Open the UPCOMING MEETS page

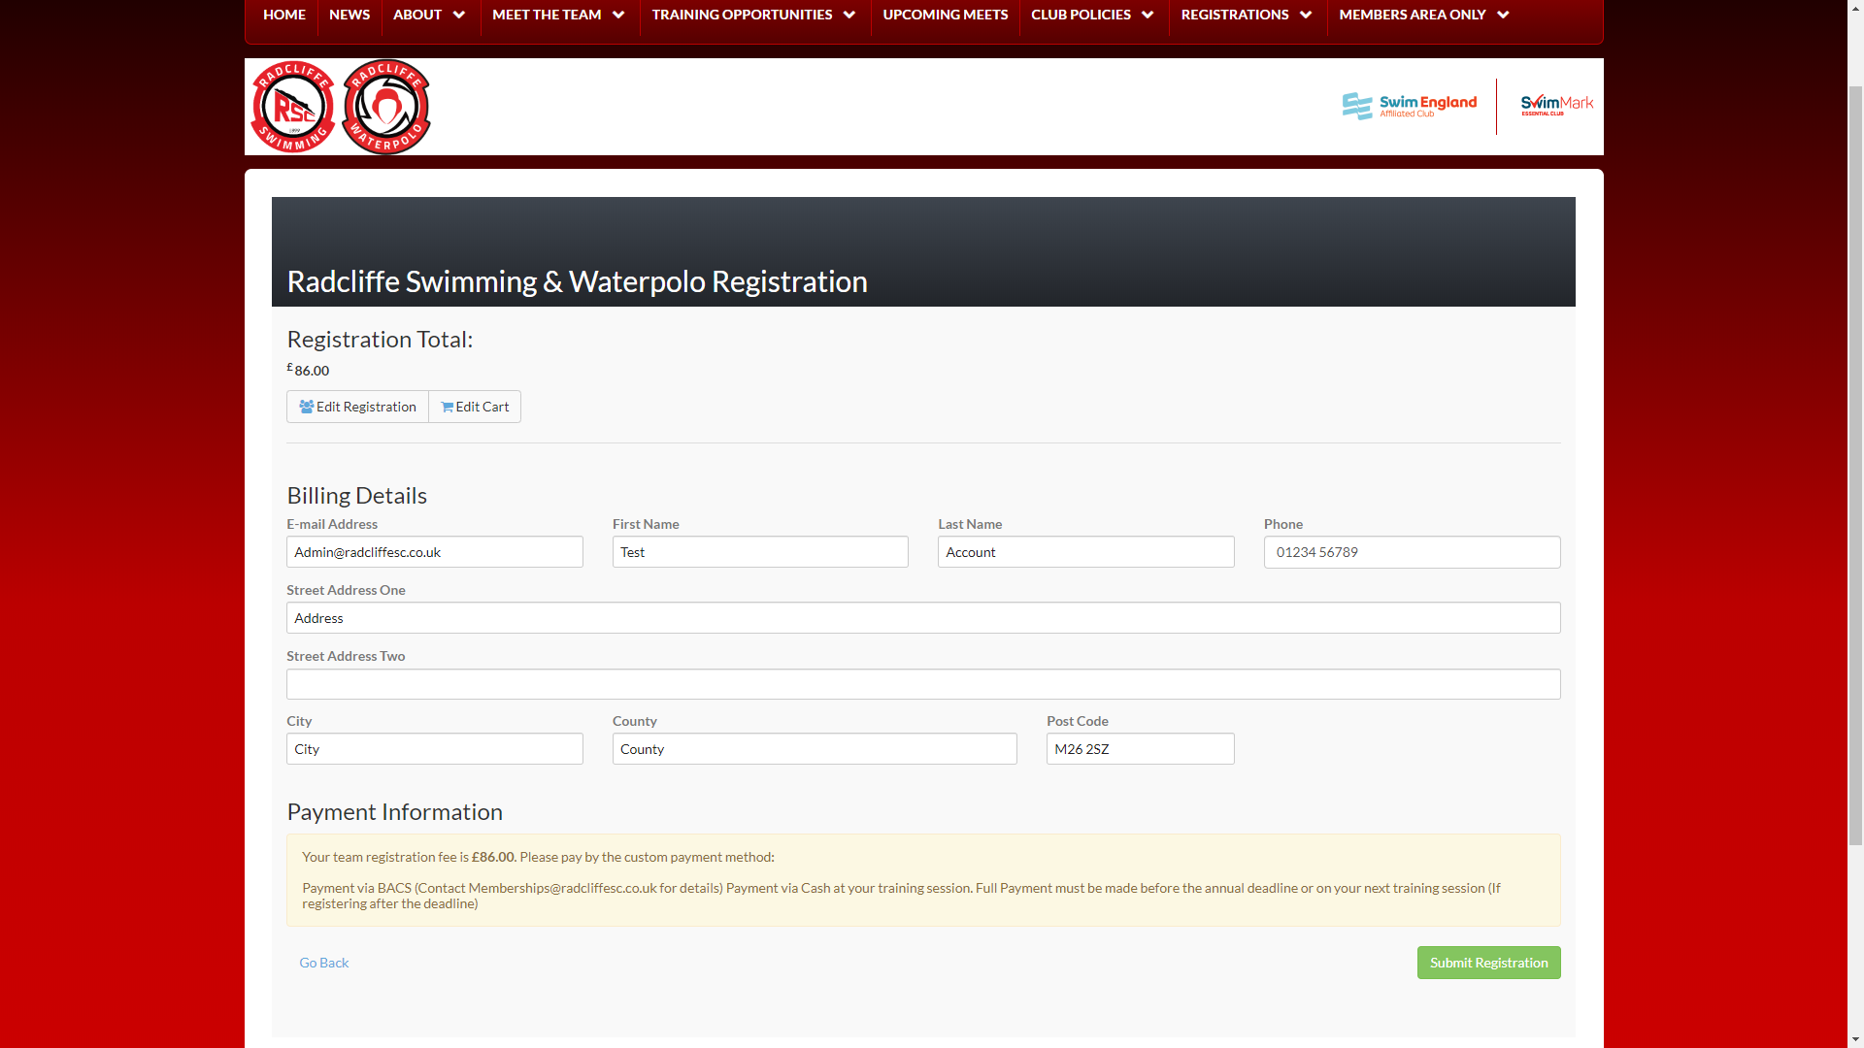click(x=945, y=15)
